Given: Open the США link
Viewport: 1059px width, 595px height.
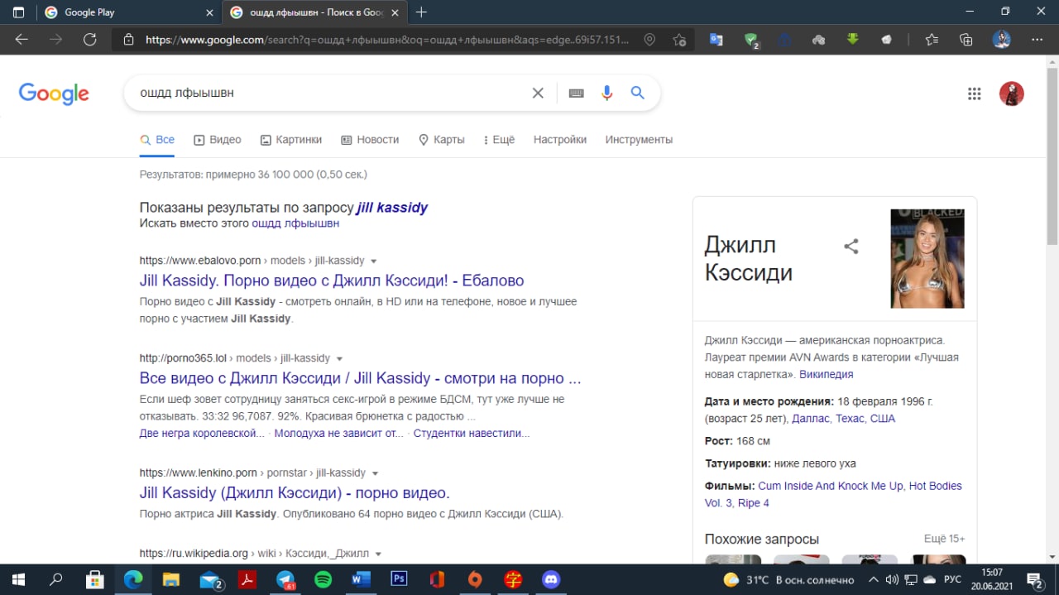Looking at the screenshot, I should coord(883,419).
